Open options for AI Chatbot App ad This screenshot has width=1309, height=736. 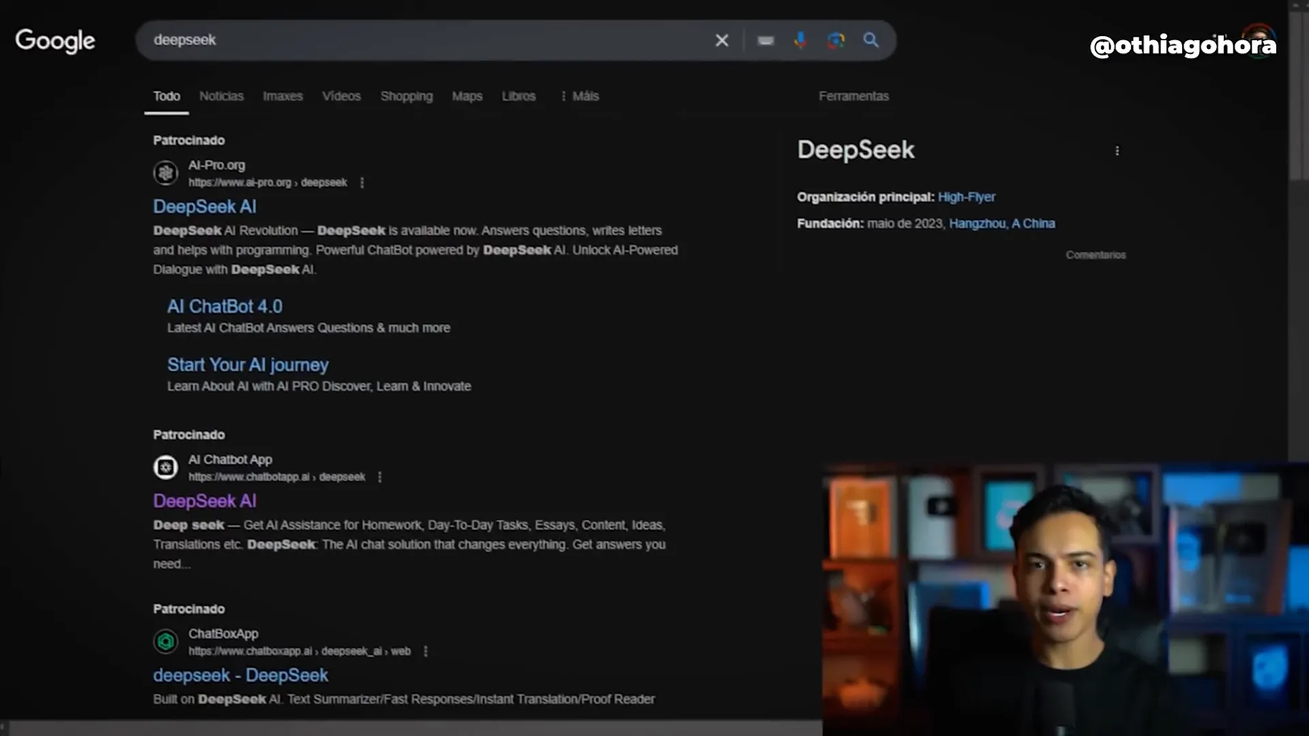(380, 477)
